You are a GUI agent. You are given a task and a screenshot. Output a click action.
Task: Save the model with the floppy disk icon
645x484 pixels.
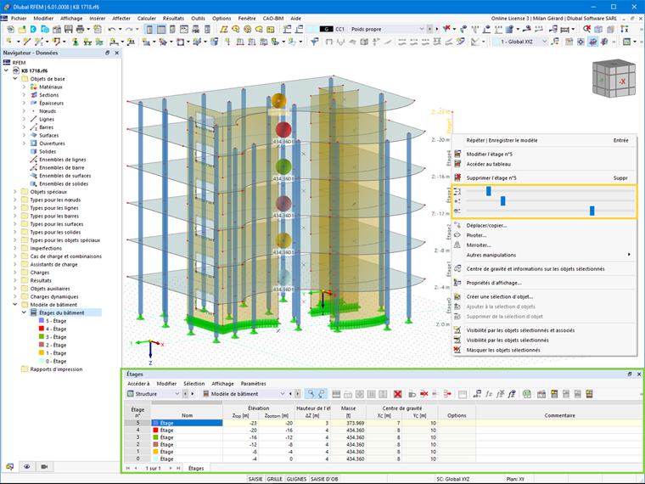[68, 29]
